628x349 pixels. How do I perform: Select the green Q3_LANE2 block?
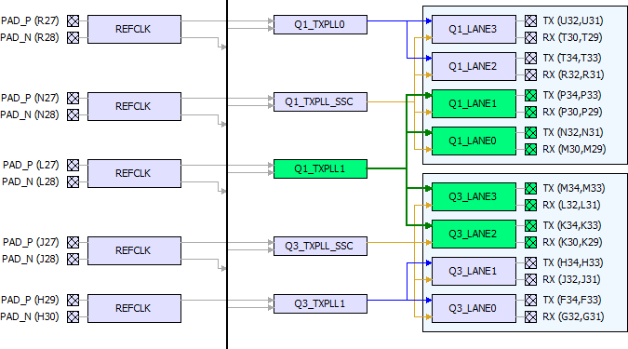(x=474, y=234)
